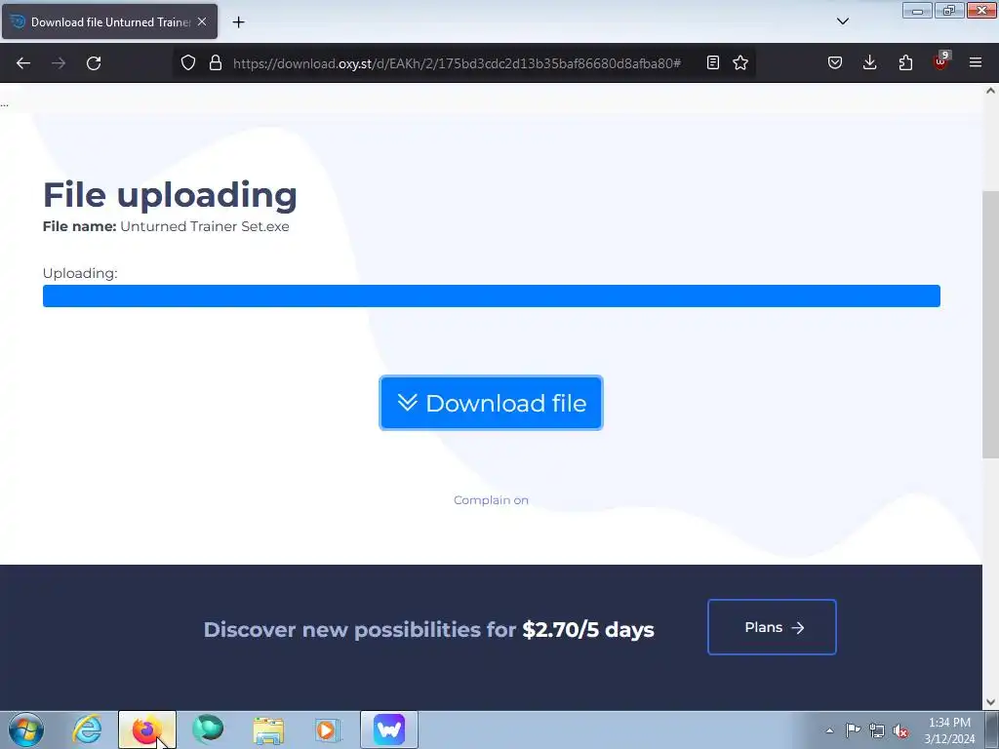Image resolution: width=999 pixels, height=749 pixels.
Task: Open the green globe browser taskbar icon
Action: pyautogui.click(x=208, y=729)
